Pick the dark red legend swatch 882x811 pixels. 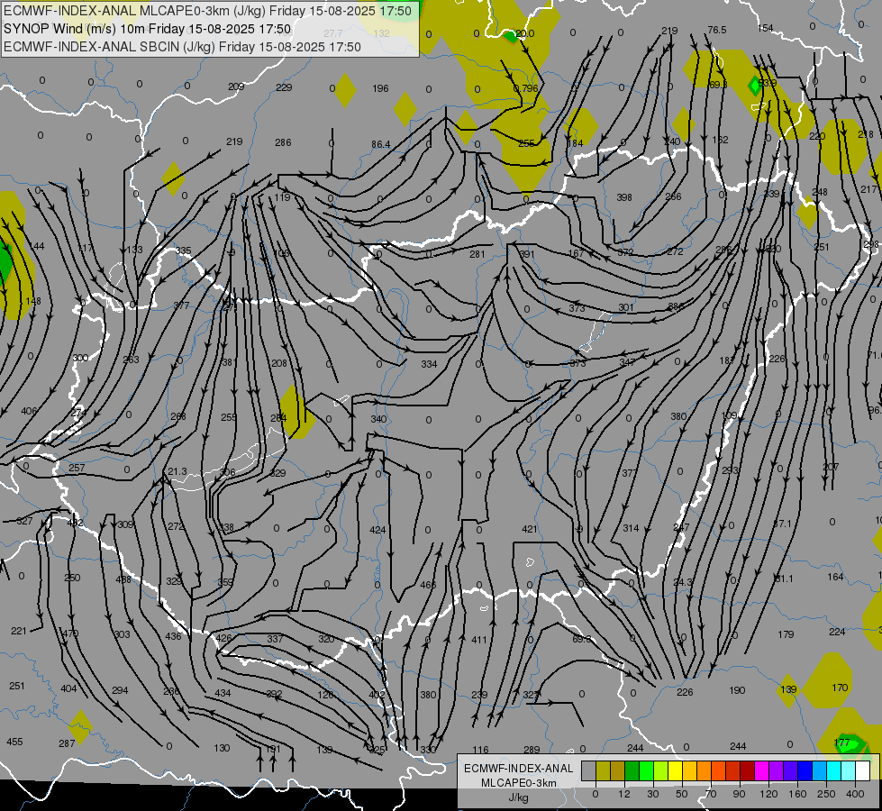tap(748, 770)
